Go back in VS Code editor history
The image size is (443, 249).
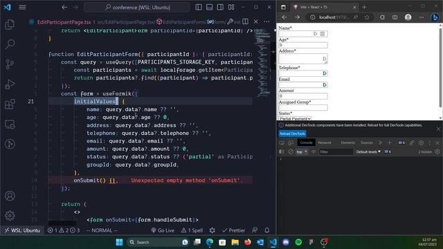point(64,8)
